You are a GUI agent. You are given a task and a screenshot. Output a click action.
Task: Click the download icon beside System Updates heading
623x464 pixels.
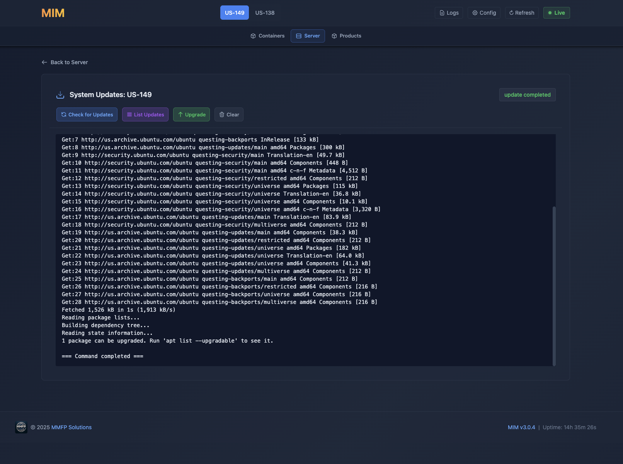click(61, 94)
